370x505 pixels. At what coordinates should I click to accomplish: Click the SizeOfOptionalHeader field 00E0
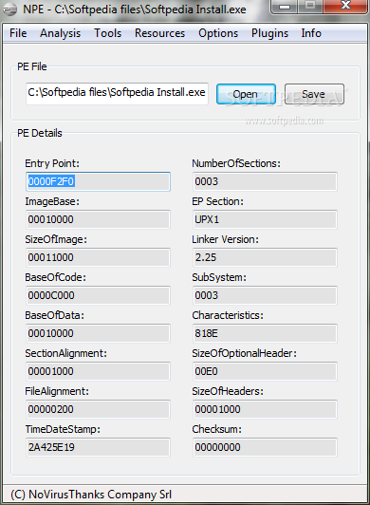pyautogui.click(x=265, y=371)
